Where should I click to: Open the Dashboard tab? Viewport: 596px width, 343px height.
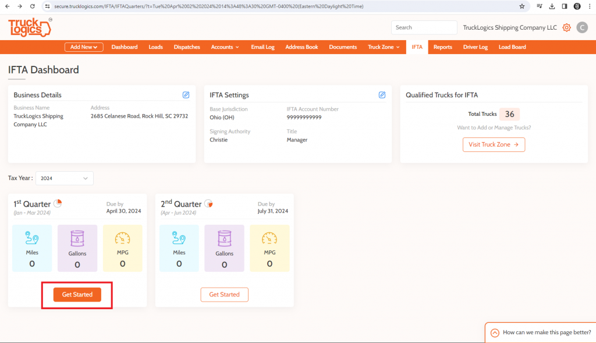click(125, 47)
